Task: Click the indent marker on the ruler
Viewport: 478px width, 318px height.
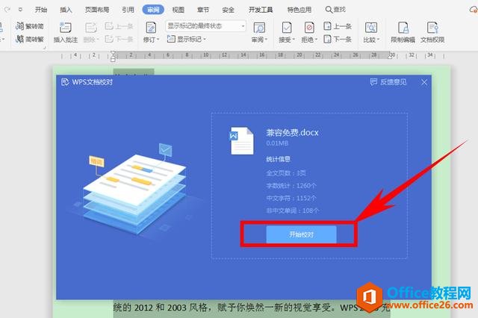Action: [113, 56]
